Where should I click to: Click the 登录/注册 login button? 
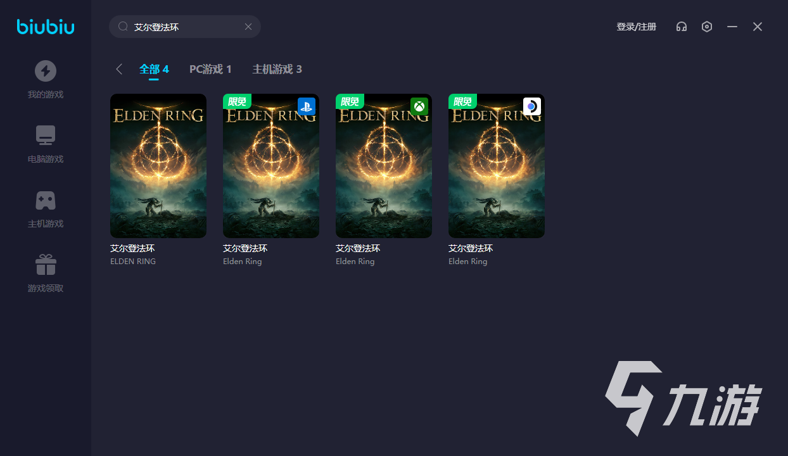[636, 27]
